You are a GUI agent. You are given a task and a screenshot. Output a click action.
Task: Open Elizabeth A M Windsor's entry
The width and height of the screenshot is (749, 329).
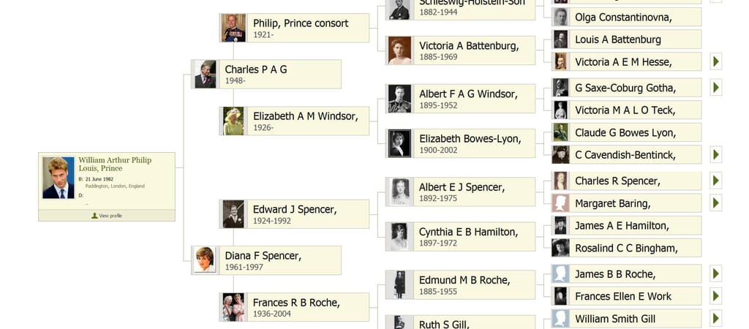coord(309,121)
